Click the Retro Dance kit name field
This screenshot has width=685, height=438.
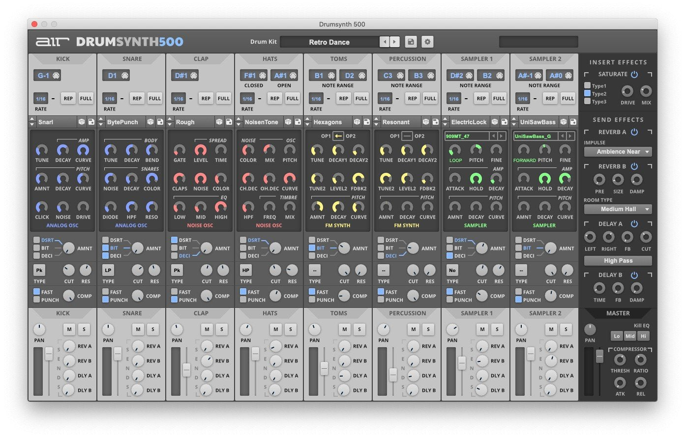[x=329, y=42]
